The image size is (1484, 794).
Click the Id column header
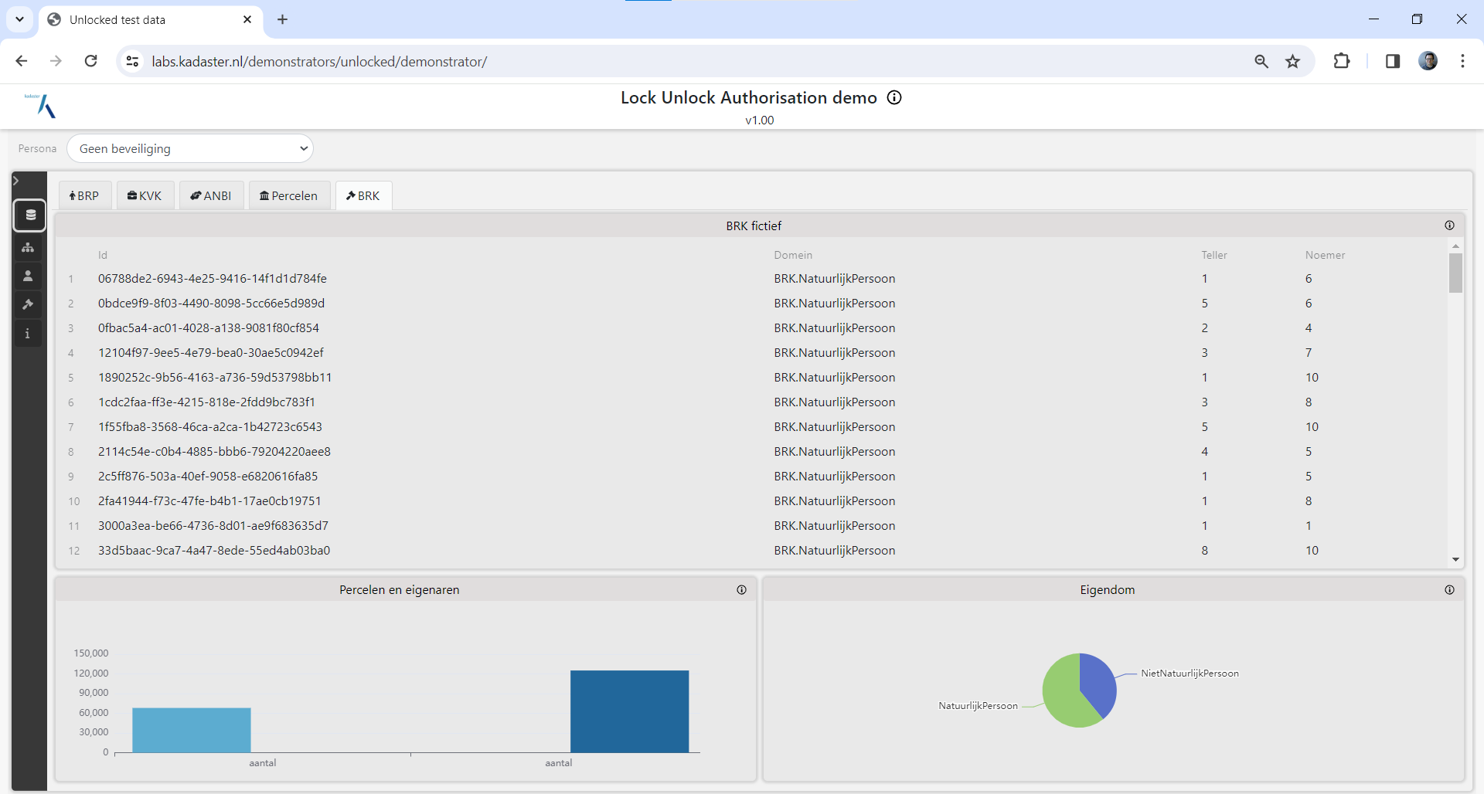click(103, 255)
